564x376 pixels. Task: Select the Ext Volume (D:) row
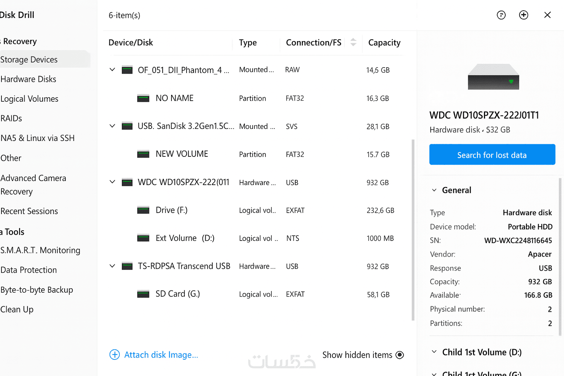point(256,238)
